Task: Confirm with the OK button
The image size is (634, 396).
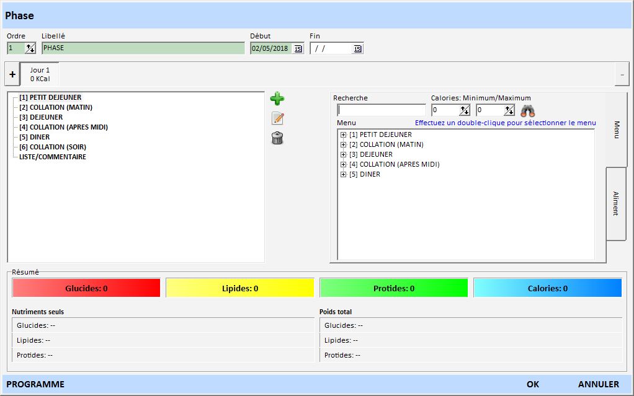Action: click(532, 384)
